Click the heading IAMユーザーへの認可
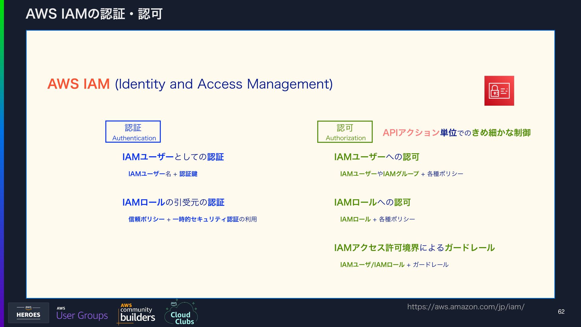 (377, 157)
